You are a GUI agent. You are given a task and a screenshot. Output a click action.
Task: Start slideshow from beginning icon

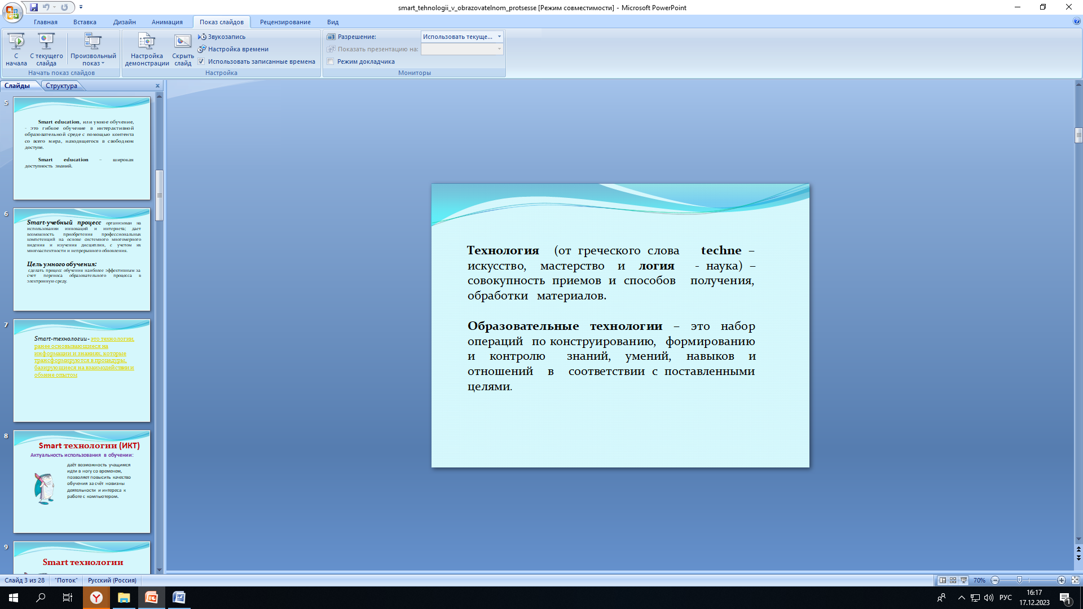click(x=16, y=42)
